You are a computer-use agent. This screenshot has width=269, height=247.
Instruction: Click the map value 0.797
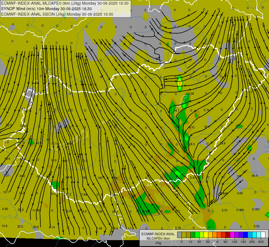pyautogui.click(x=256, y=209)
